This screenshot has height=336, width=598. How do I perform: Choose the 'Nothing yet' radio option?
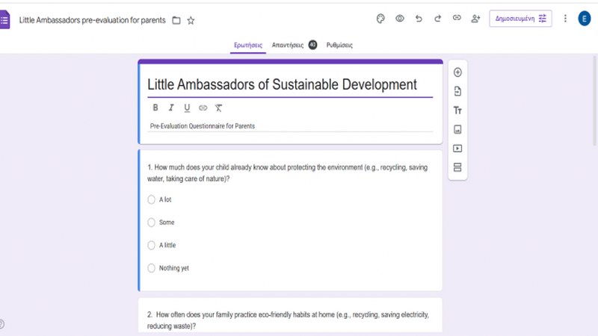click(x=152, y=268)
